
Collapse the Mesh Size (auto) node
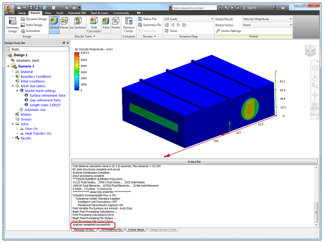coord(13,86)
